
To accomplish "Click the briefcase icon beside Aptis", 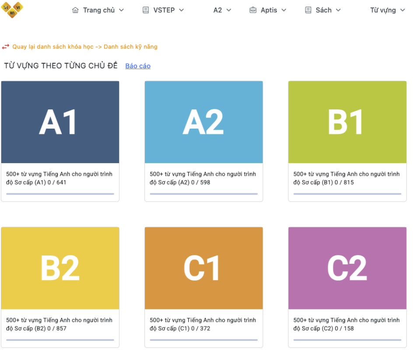I will pyautogui.click(x=253, y=10).
